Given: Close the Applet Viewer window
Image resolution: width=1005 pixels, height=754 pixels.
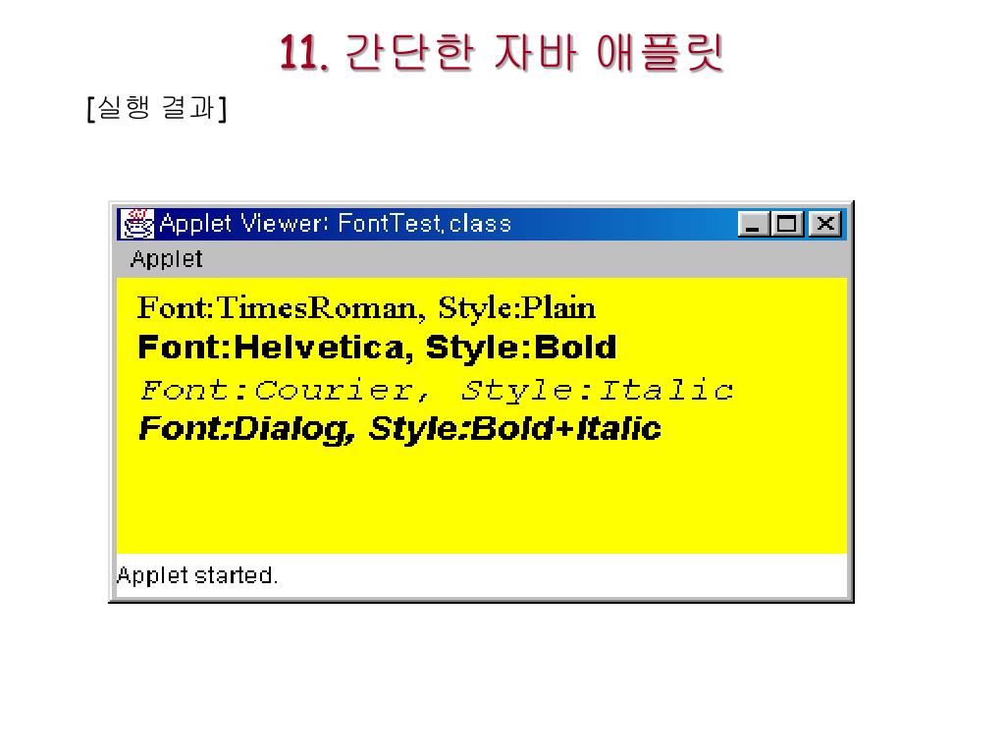Looking at the screenshot, I should (x=824, y=225).
